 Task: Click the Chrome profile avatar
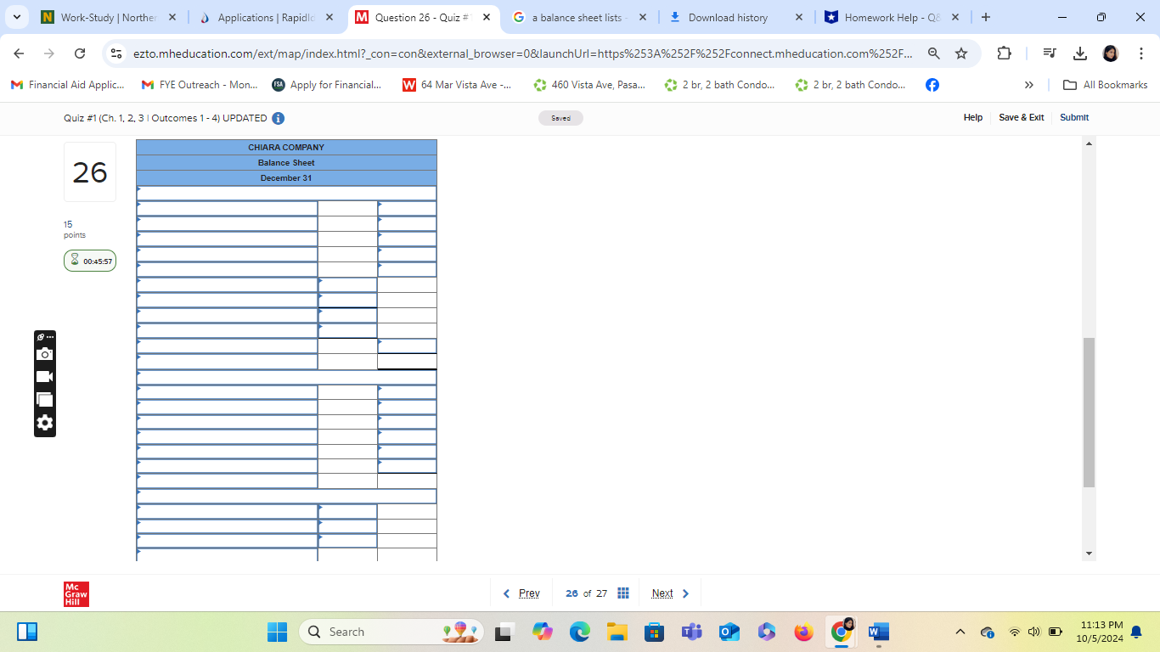pos(1111,53)
